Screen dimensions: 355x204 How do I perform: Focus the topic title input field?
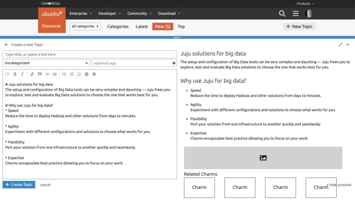pos(90,54)
